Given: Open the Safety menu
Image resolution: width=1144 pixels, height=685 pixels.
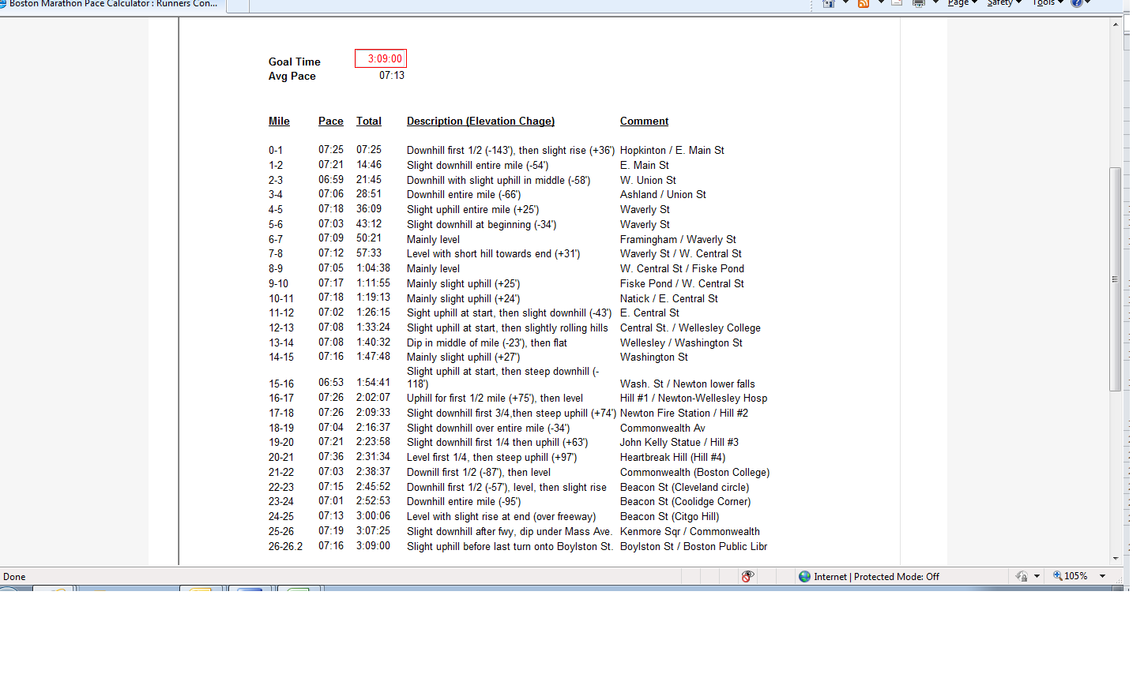Looking at the screenshot, I should 1004,3.
